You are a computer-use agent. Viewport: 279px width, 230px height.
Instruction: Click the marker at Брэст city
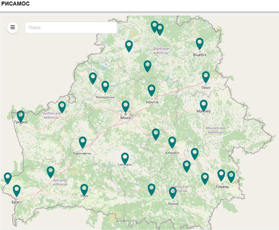pyautogui.click(x=17, y=190)
